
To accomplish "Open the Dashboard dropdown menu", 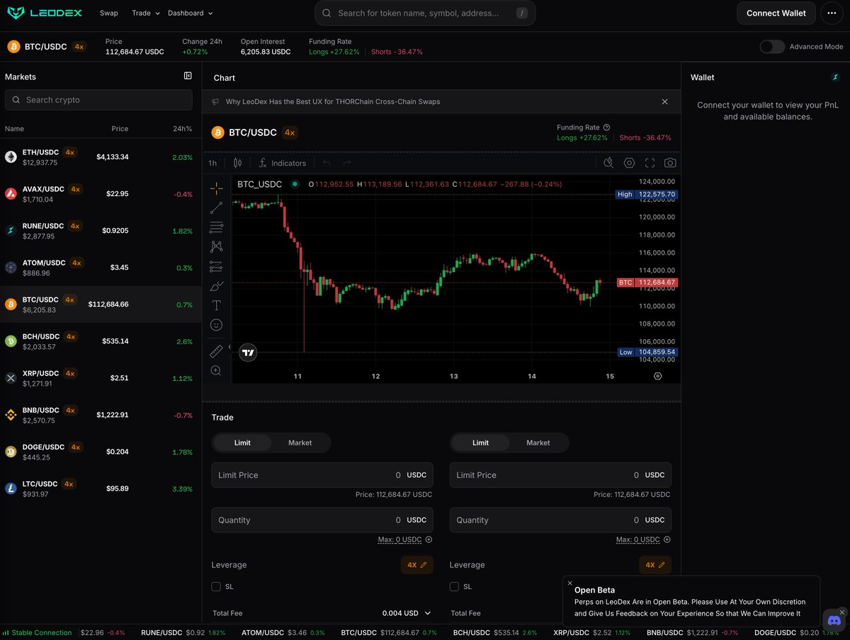I will pos(190,13).
